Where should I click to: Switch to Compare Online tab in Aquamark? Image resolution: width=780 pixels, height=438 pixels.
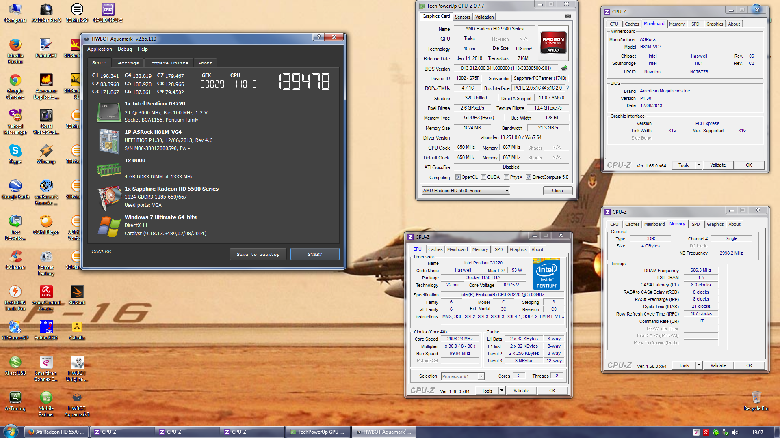point(168,63)
